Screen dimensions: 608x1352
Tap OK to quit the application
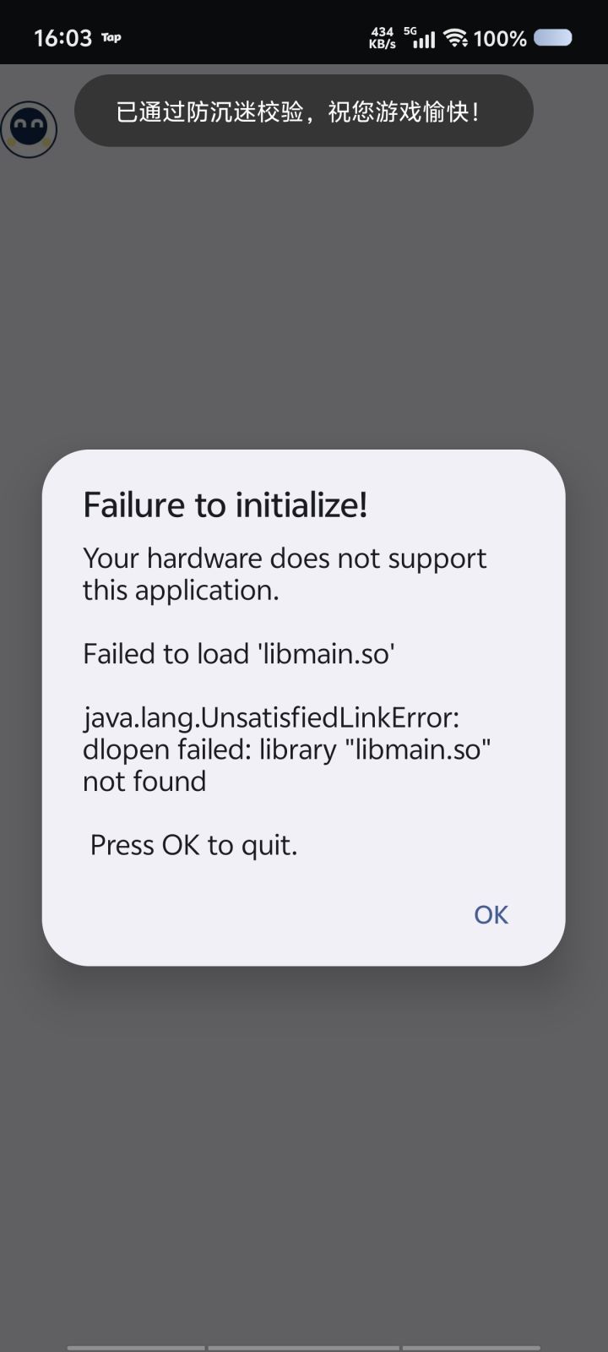491,914
